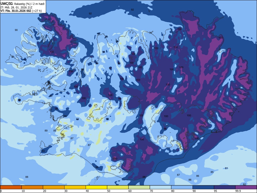Click the '58' humidity value on the map
The width and height of the screenshot is (257, 193).
click(x=62, y=134)
